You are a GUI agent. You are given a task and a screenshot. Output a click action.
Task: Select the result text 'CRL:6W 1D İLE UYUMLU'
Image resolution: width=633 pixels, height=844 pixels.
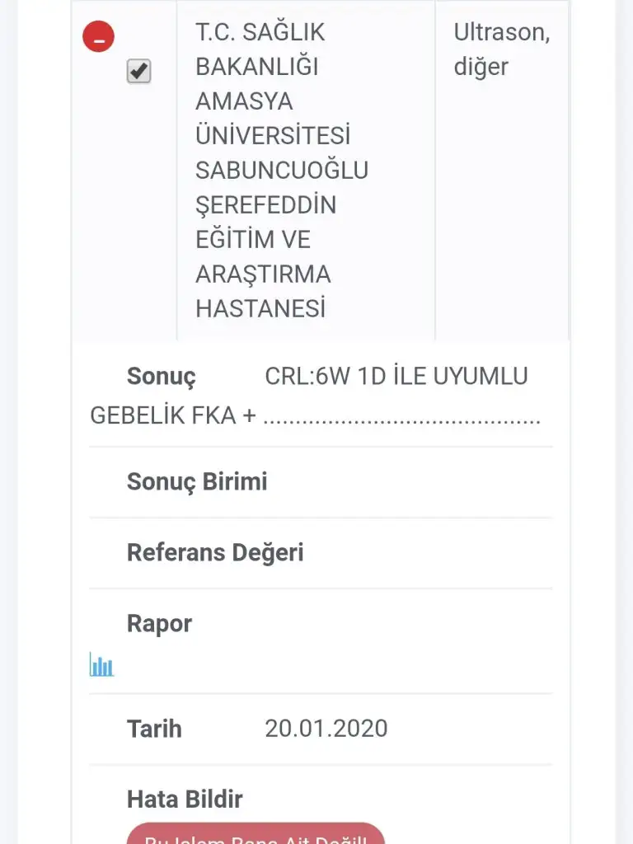(396, 377)
